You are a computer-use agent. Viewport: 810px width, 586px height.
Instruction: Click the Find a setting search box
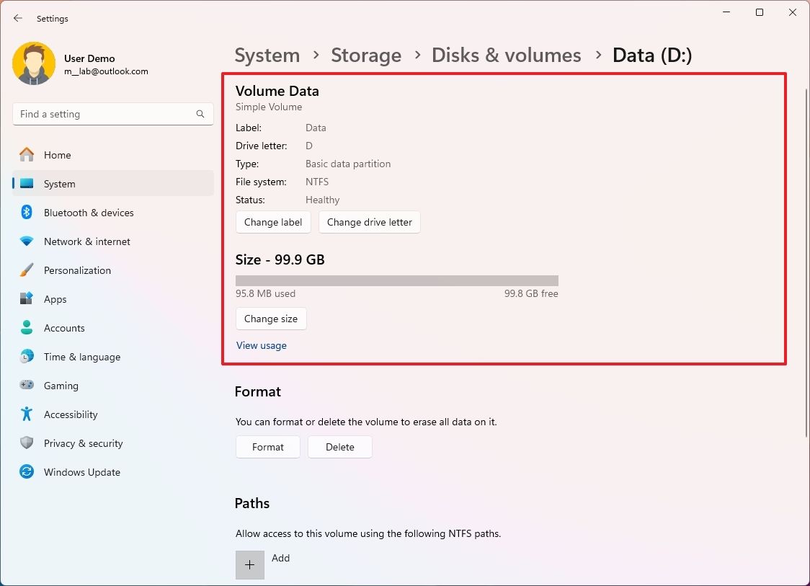tap(112, 114)
